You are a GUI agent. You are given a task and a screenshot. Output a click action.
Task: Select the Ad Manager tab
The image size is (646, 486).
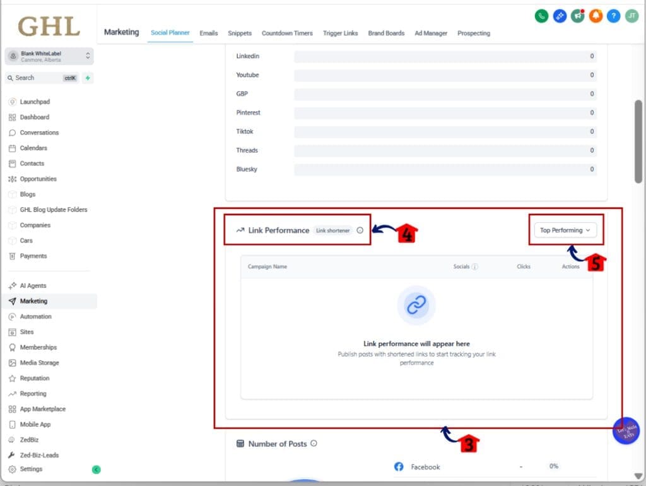(x=431, y=33)
